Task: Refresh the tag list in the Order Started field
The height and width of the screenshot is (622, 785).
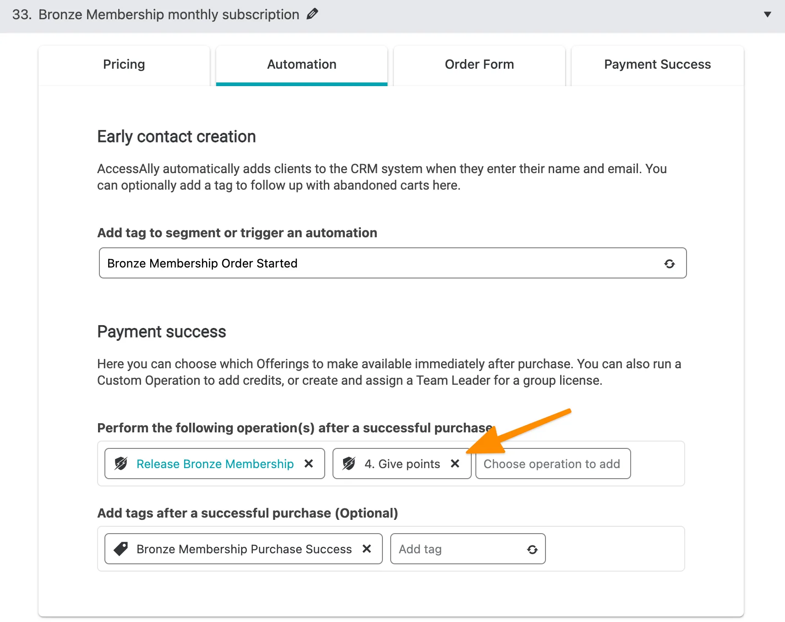Action: click(x=670, y=263)
